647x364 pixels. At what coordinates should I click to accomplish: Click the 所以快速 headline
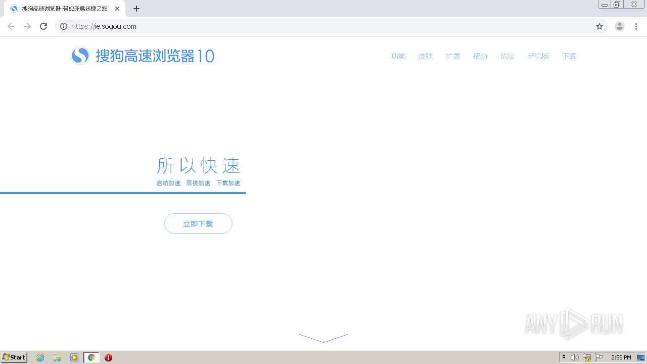(x=198, y=165)
